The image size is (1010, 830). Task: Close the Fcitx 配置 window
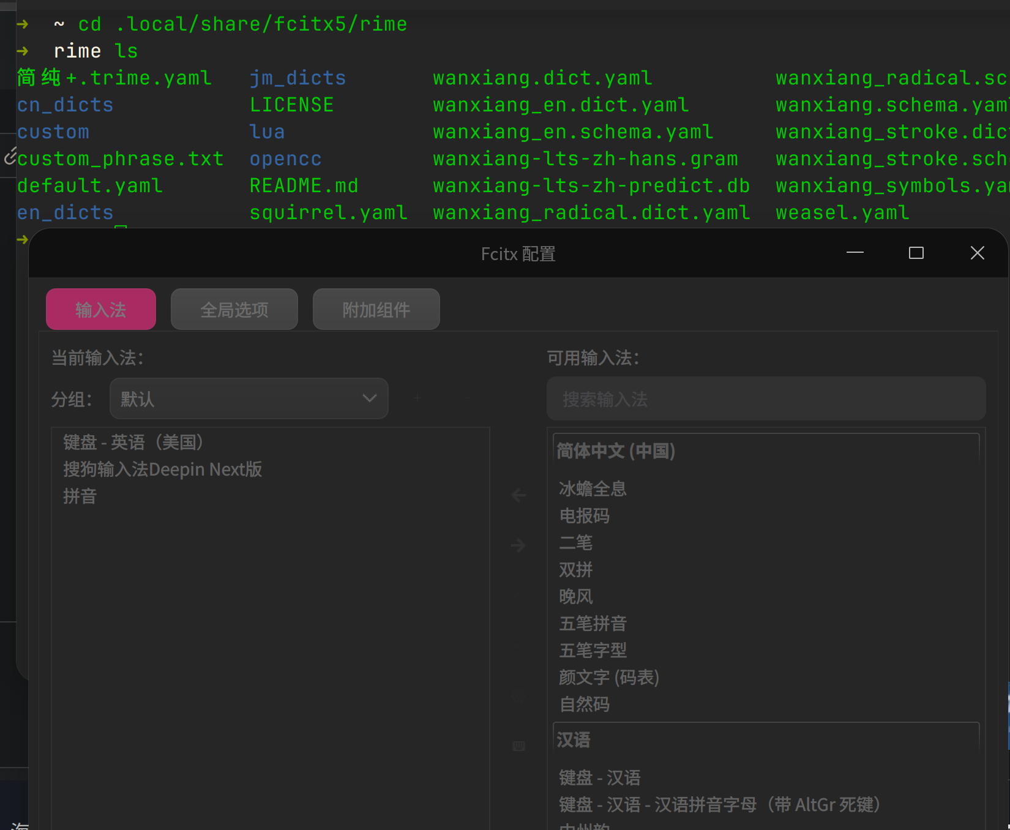978,253
